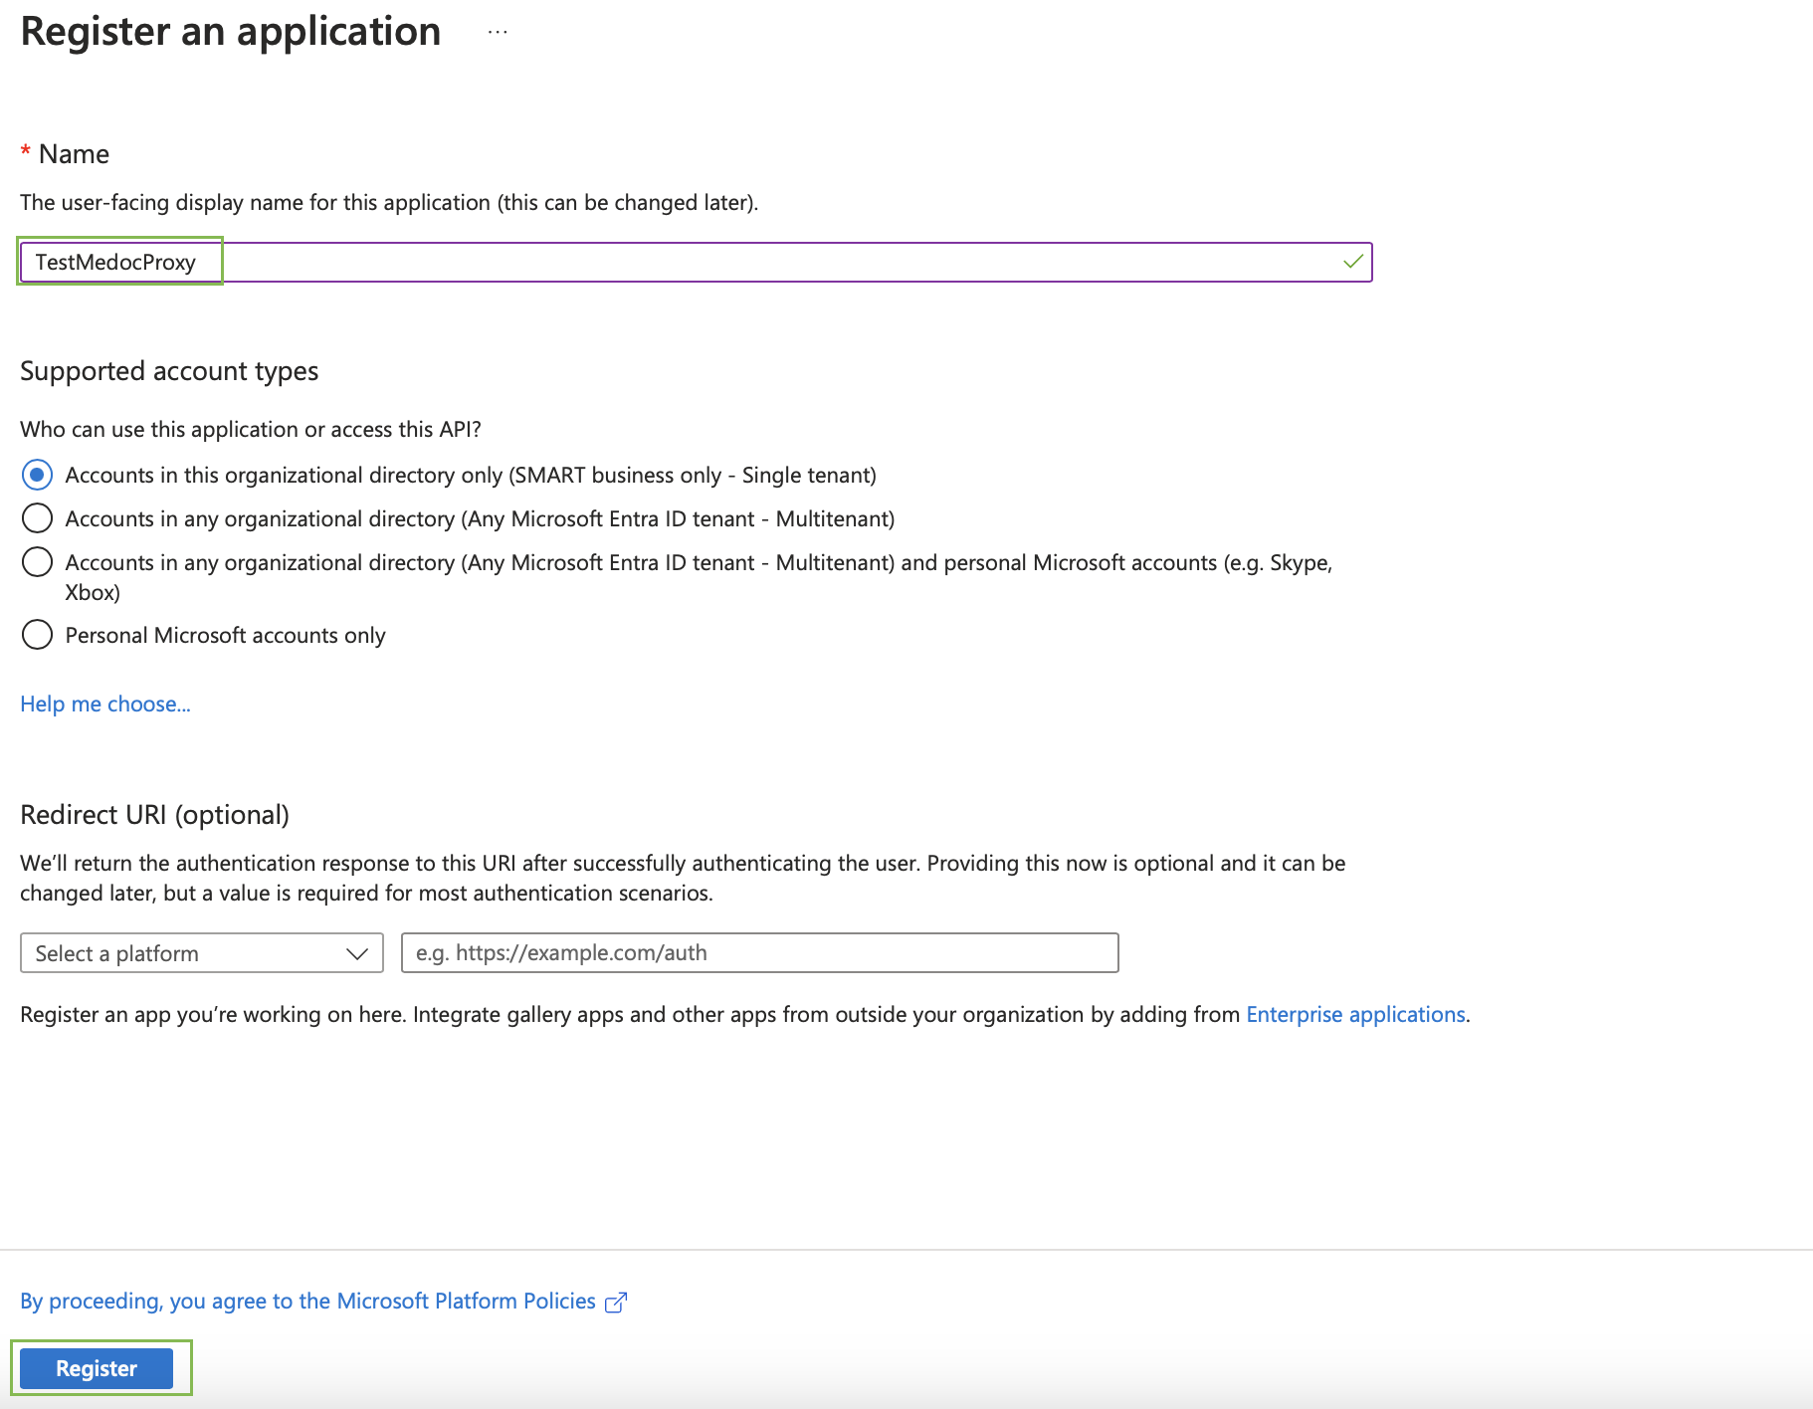The width and height of the screenshot is (1813, 1409).
Task: Click the Name field label
Action: point(74,154)
